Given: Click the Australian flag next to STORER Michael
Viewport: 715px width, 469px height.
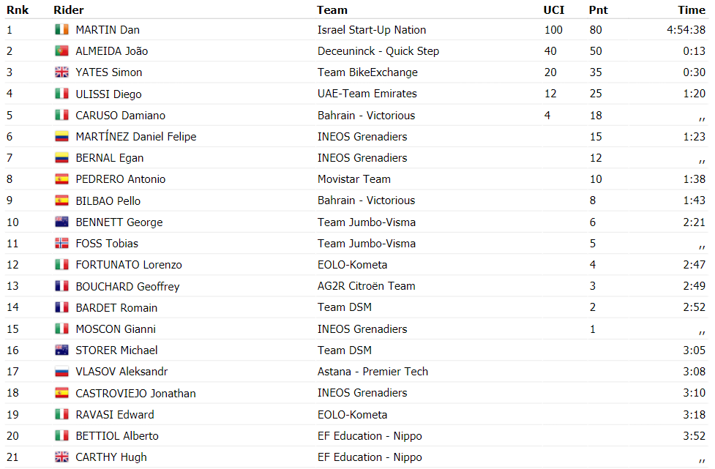Looking at the screenshot, I should [x=61, y=350].
